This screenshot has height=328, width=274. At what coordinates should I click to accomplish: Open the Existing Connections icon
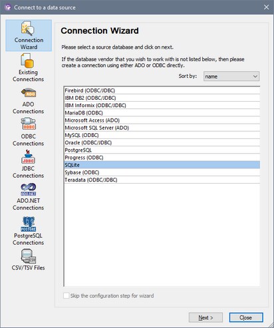[28, 68]
